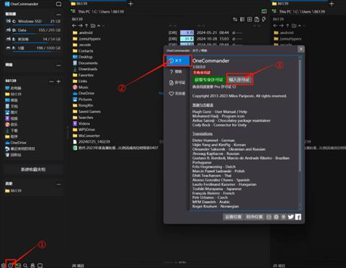Click the up chevron in the right pane's navigation row

(x=300, y=25)
